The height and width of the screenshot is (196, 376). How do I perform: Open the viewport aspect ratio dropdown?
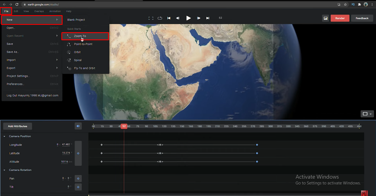tap(367, 114)
